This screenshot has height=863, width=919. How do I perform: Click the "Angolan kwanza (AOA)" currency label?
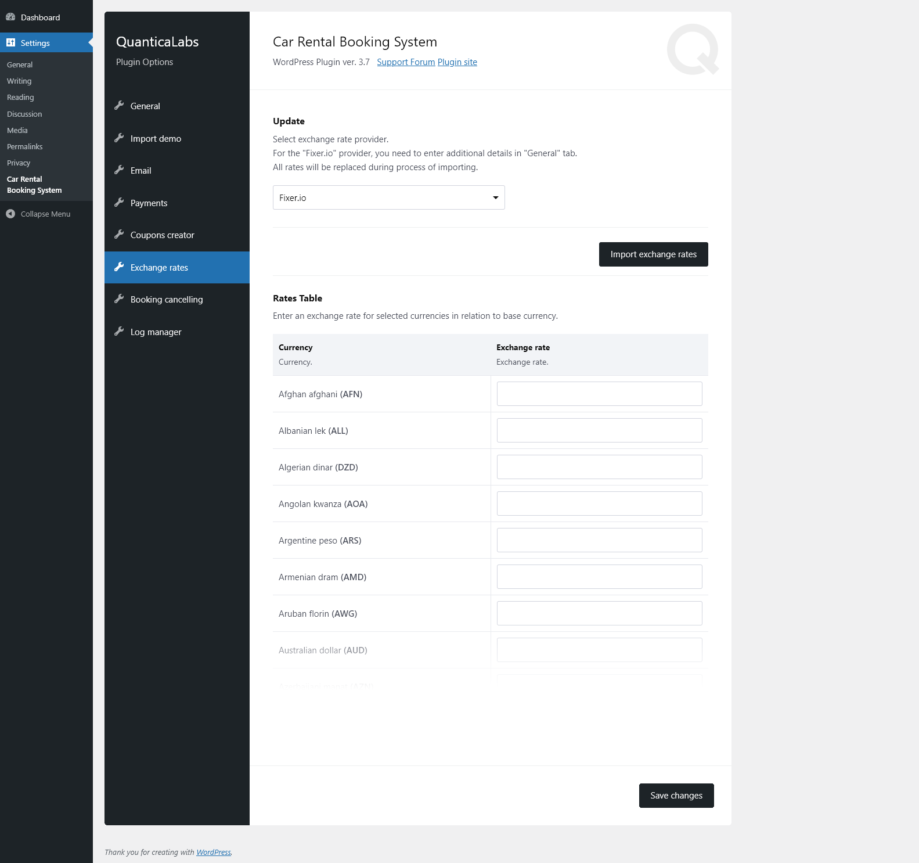(x=323, y=504)
